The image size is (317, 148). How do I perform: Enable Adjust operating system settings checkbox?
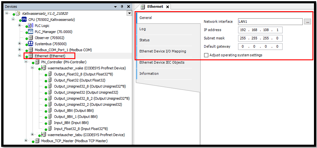[x=206, y=55]
